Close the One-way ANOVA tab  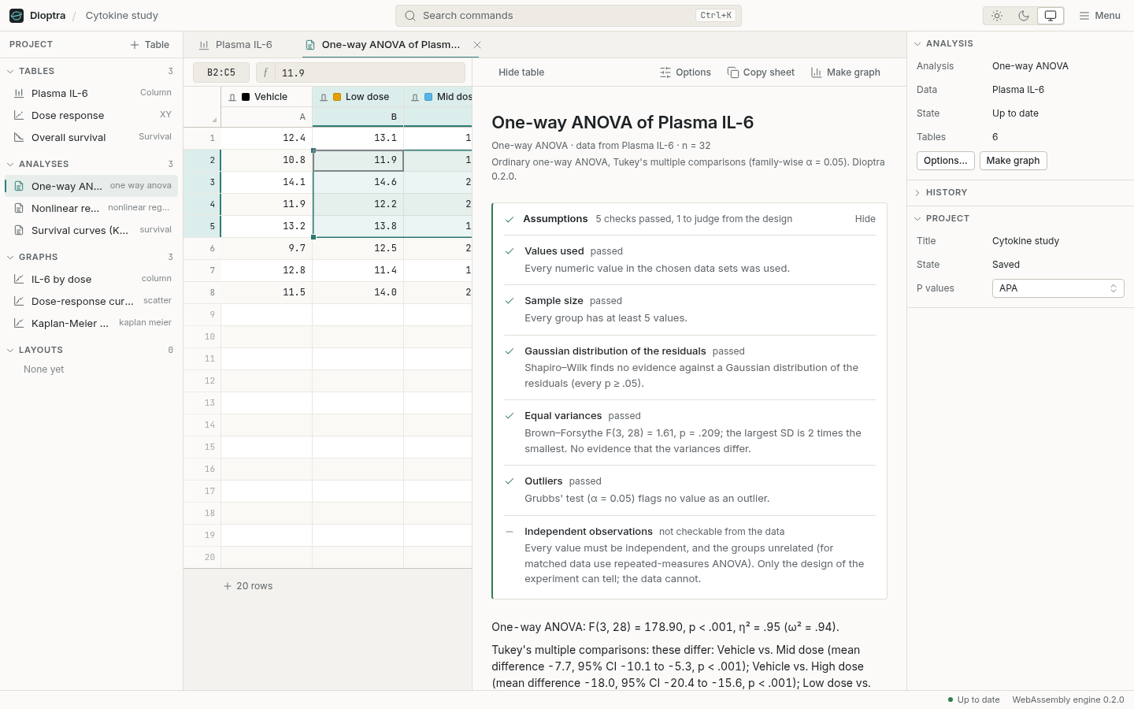[477, 45]
